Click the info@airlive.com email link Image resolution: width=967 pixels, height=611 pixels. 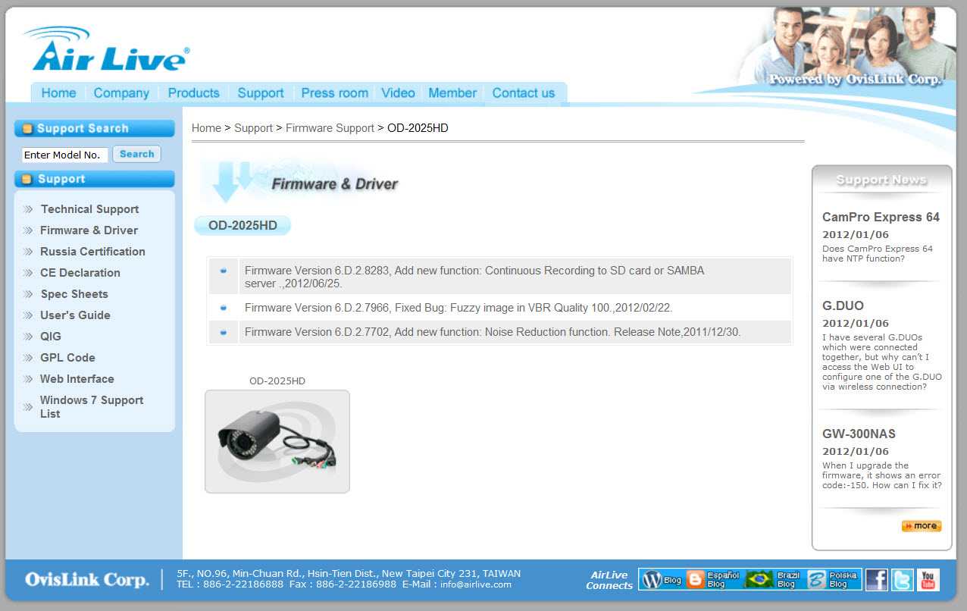click(x=476, y=584)
